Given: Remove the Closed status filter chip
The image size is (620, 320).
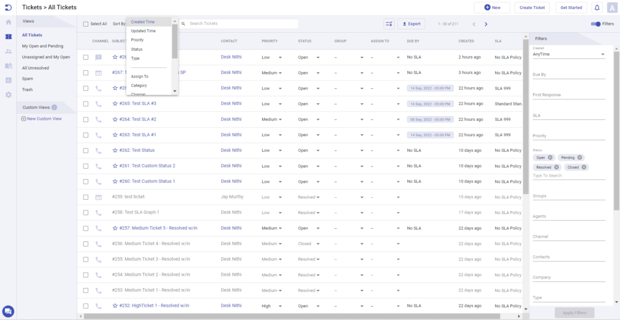Looking at the screenshot, I should tap(584, 167).
